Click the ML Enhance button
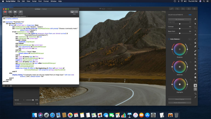Image resolution: width=211 pixels, height=119 pixels. 180,19
